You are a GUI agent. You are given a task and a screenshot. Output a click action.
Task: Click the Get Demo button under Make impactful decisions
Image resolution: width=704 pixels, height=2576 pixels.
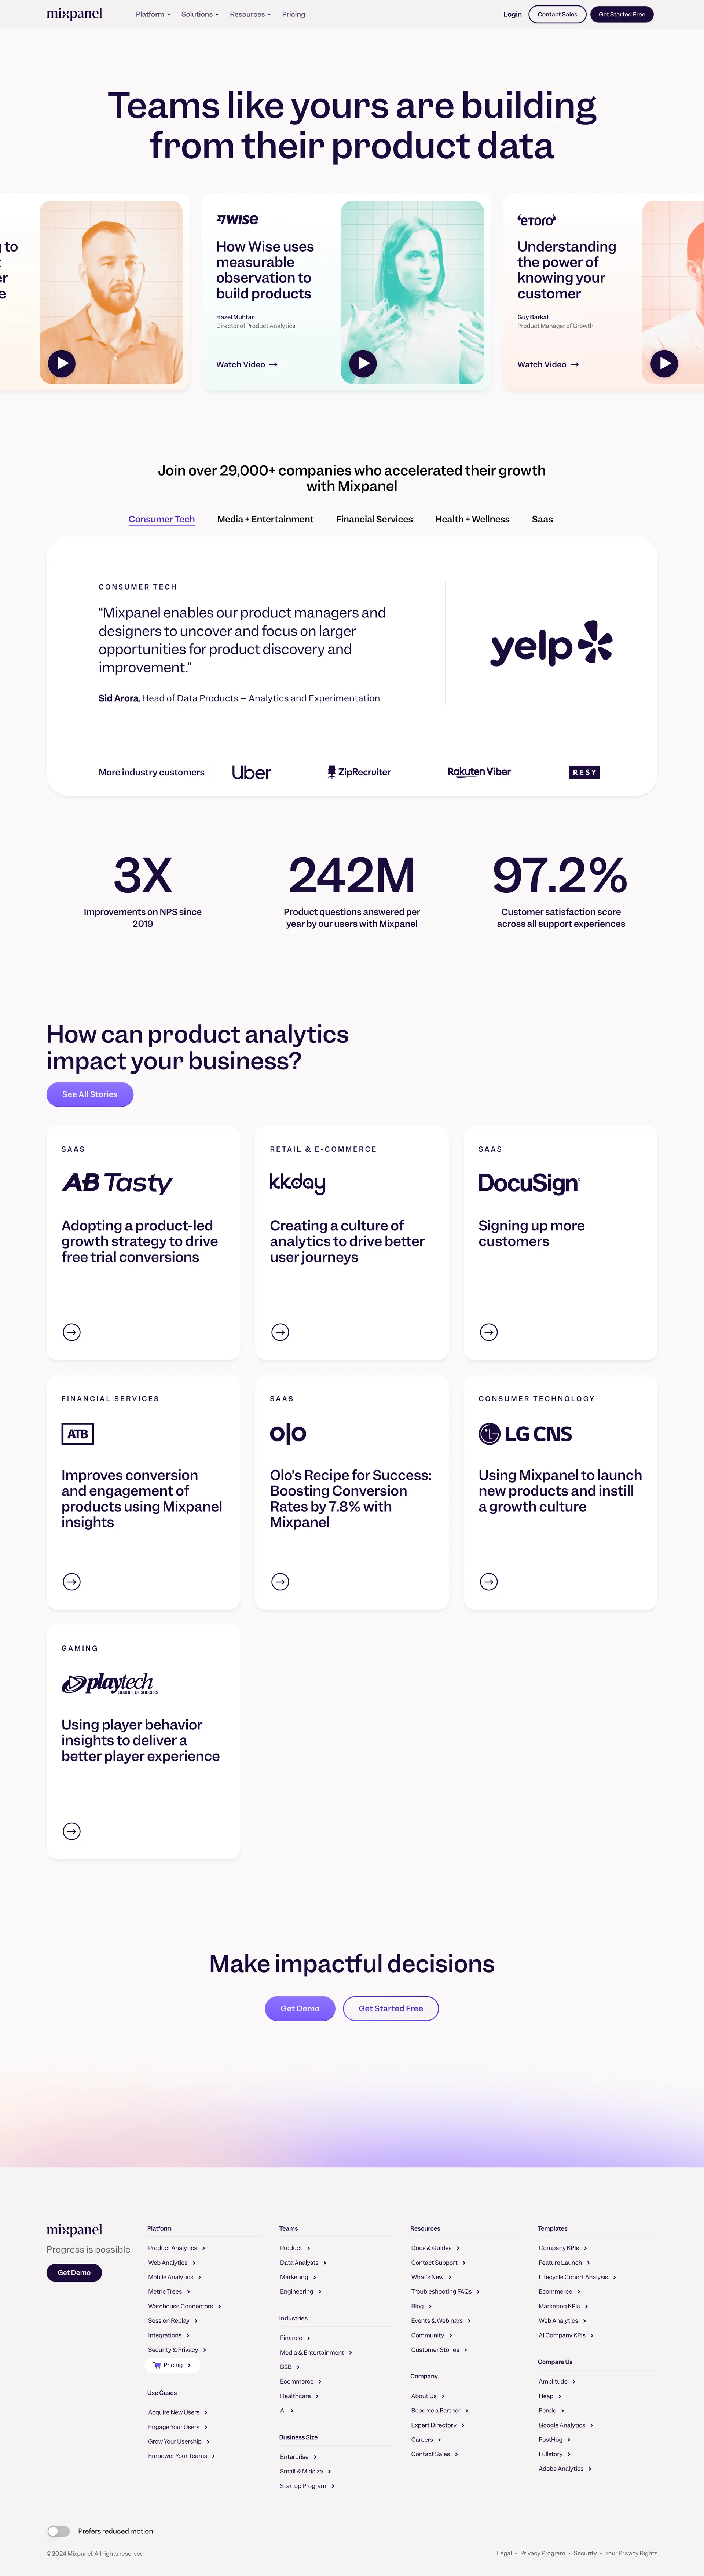[300, 2008]
